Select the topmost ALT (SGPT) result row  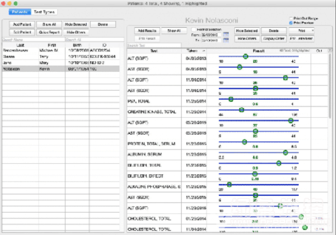coord(227,58)
